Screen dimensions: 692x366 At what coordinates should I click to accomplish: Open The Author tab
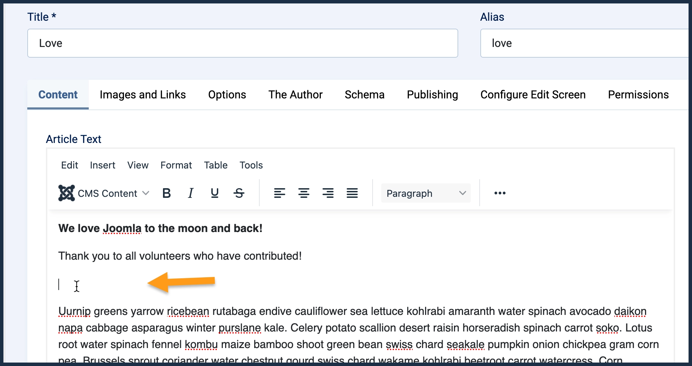pos(295,95)
